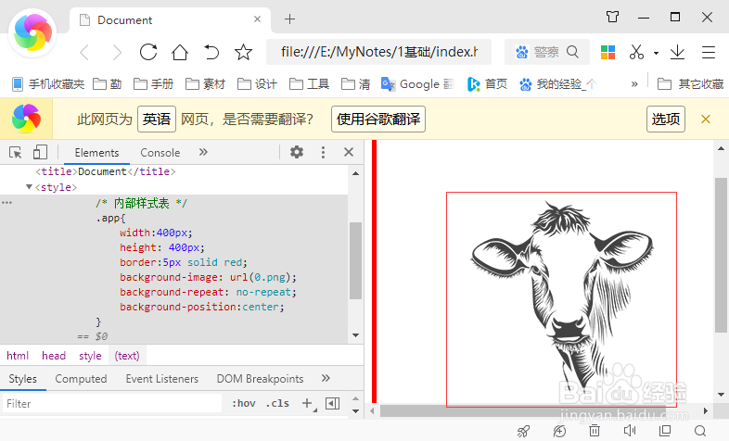Screen dimensions: 729x441
Task: Click the 英语 language button
Action: [x=157, y=120]
